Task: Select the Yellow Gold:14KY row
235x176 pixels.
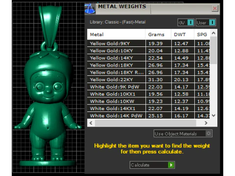Action: [x=148, y=58]
